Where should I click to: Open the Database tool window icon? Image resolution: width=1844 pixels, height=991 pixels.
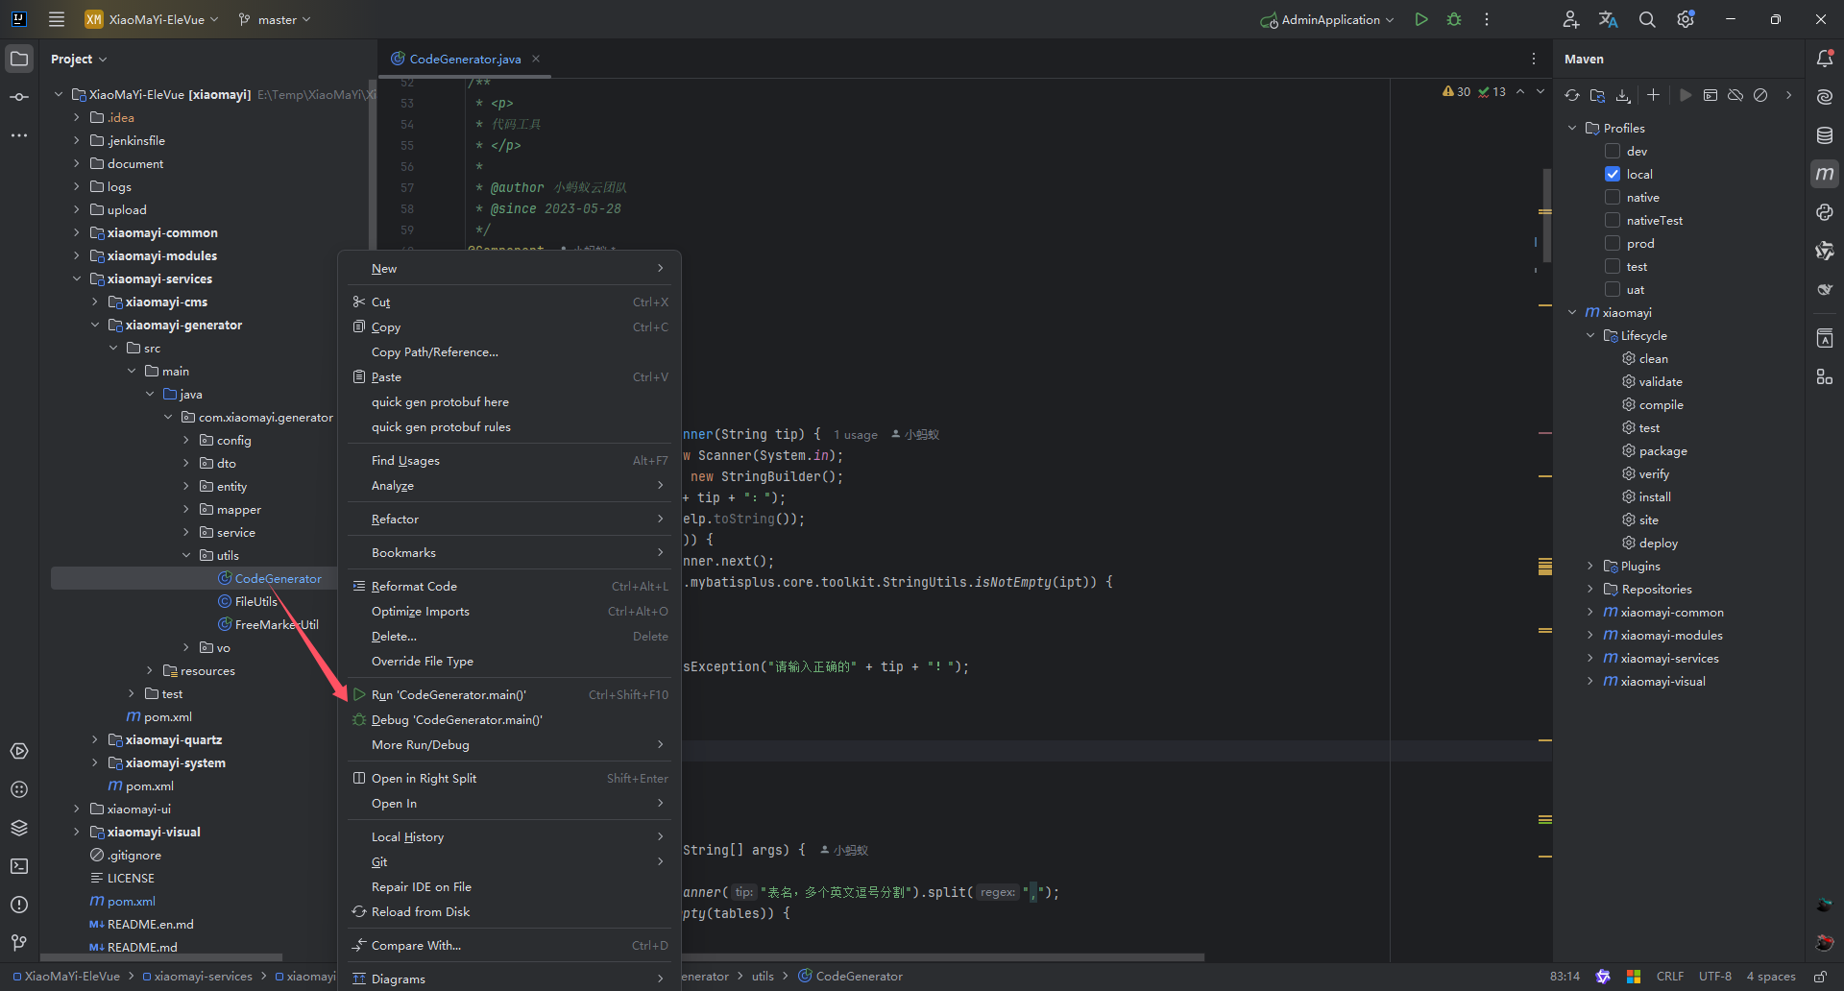point(1824,135)
